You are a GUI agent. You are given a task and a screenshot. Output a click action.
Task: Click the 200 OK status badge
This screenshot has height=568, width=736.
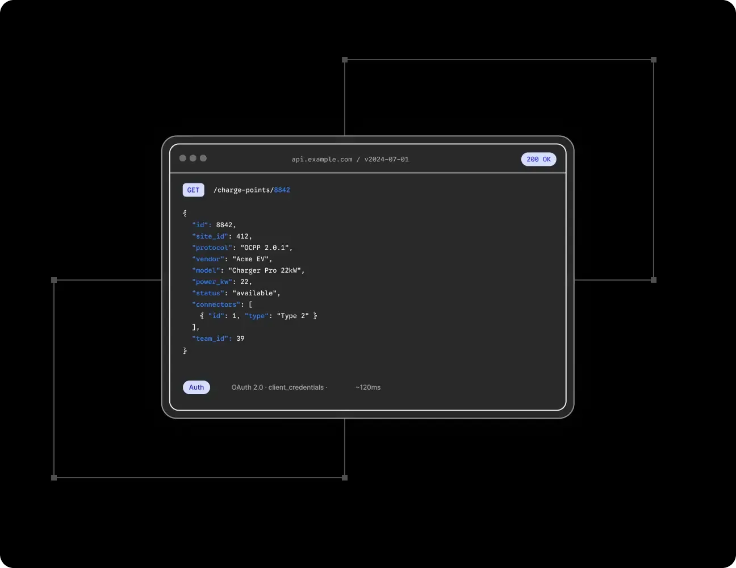click(x=538, y=160)
